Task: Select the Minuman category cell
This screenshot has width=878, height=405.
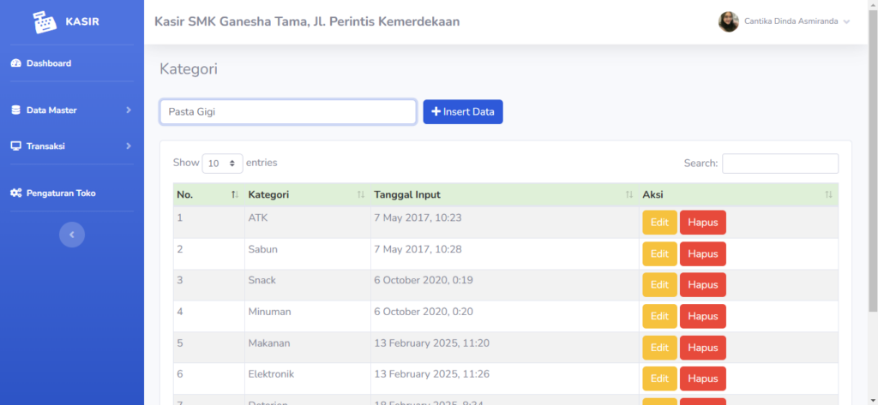Action: point(308,316)
